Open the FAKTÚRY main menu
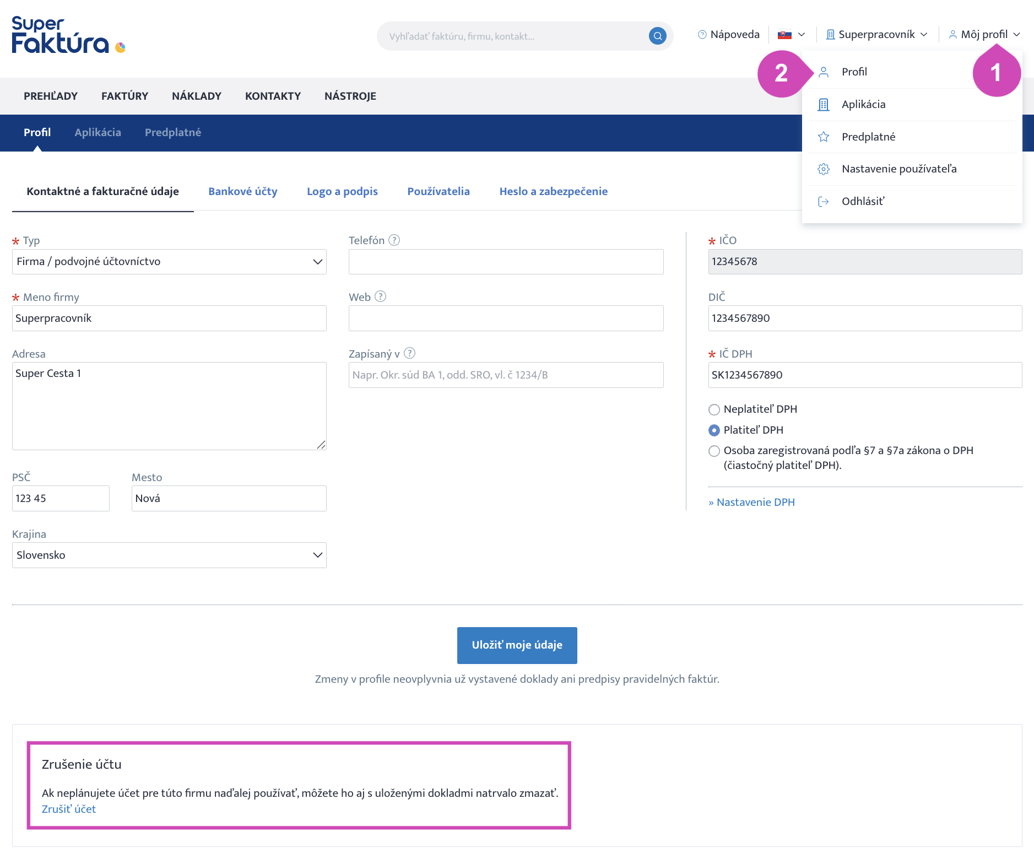The height and width of the screenshot is (858, 1034). click(x=124, y=96)
